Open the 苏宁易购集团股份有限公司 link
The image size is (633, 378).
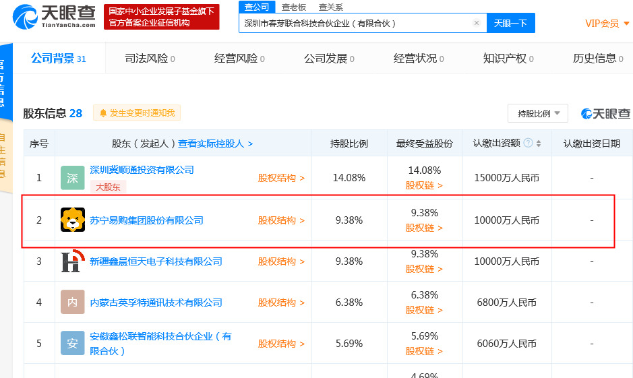146,220
